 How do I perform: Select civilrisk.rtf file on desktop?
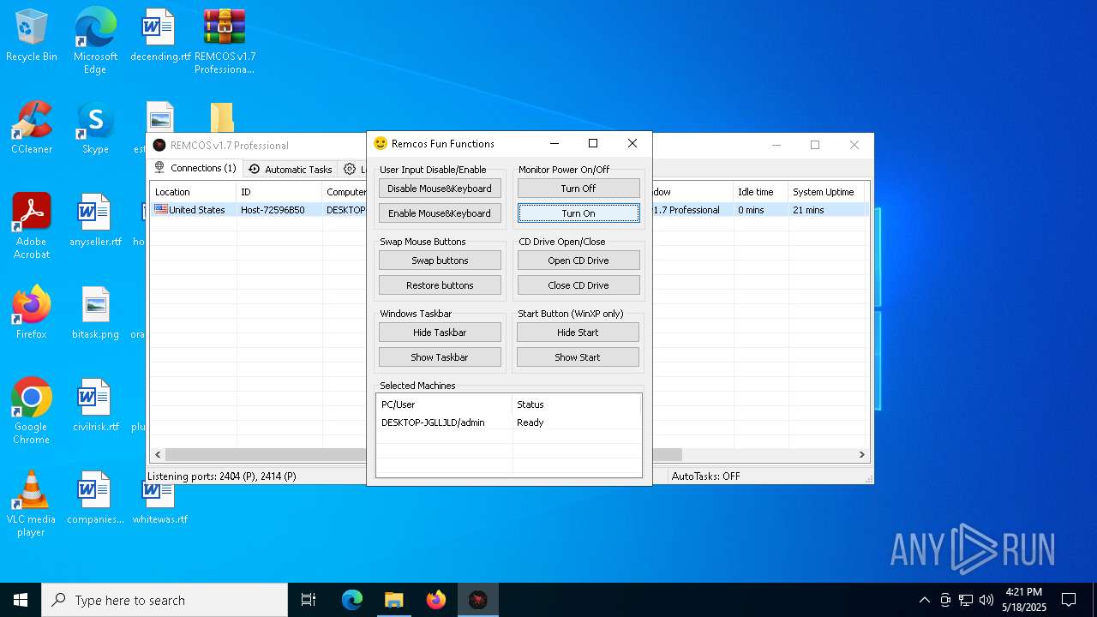tap(95, 405)
